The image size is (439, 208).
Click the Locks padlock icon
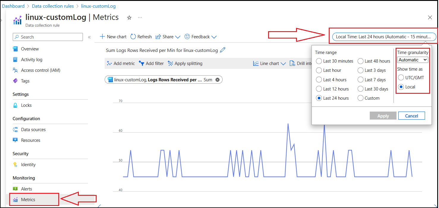click(x=15, y=105)
